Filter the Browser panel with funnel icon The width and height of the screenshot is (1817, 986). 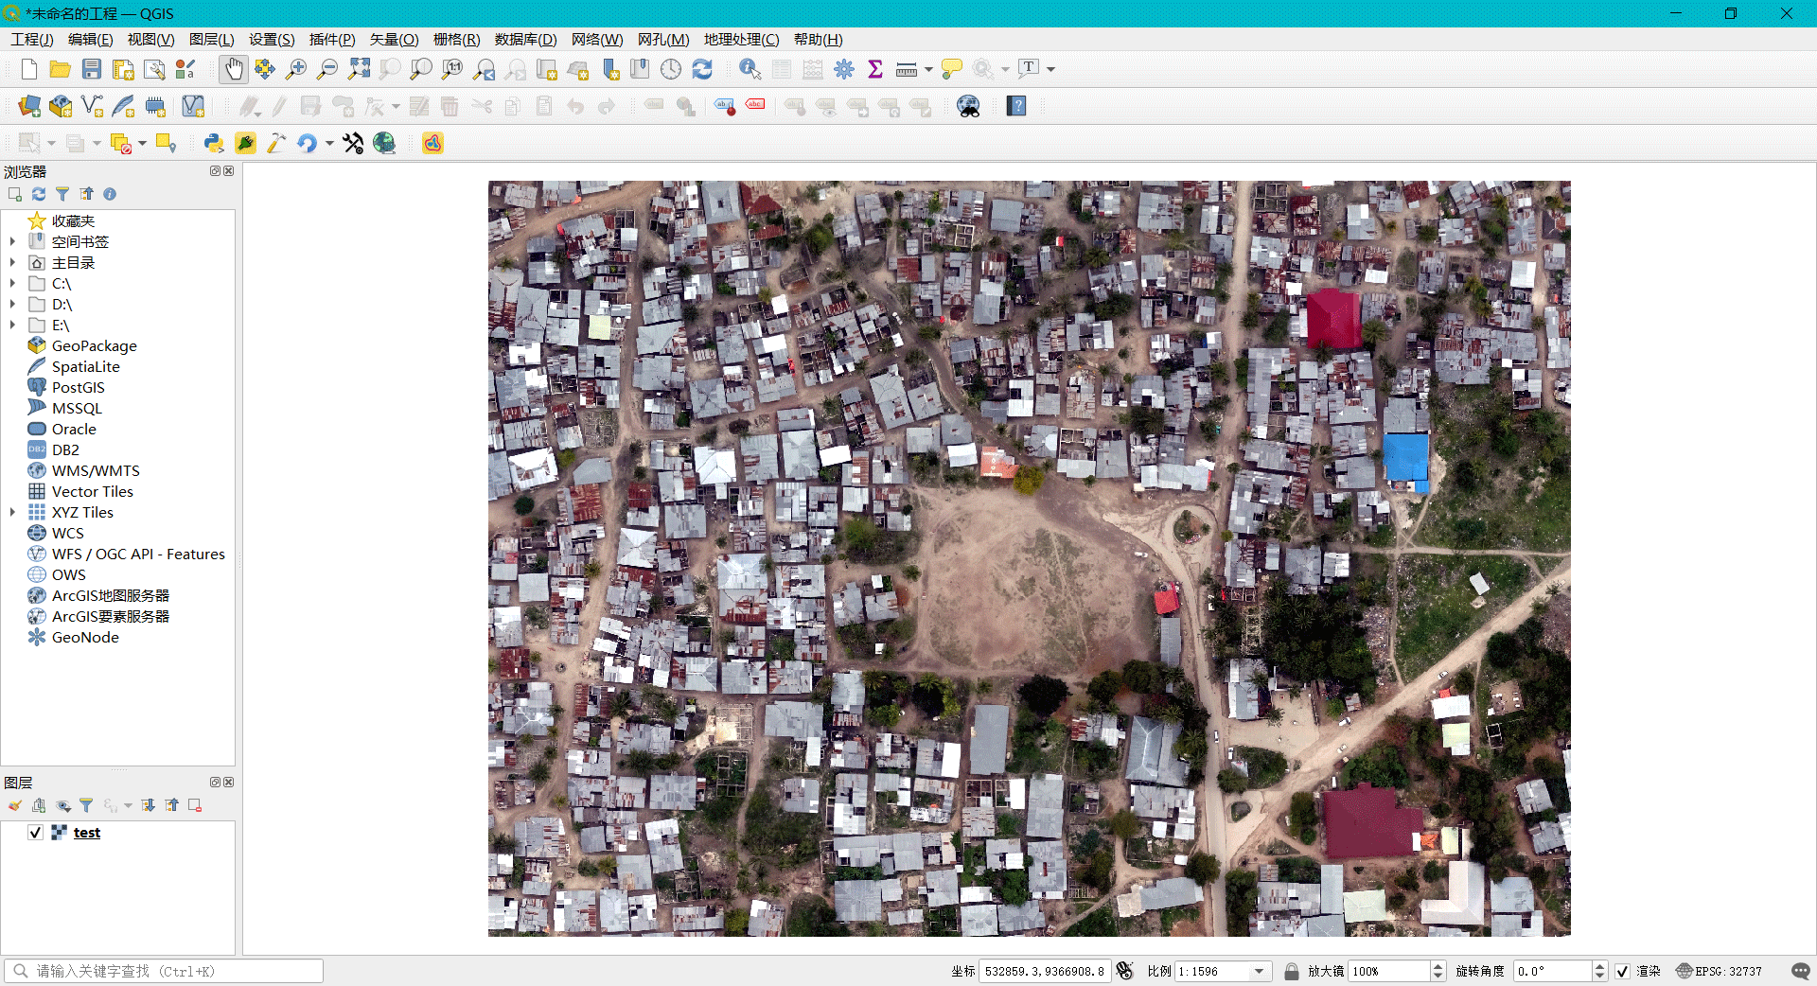point(62,194)
